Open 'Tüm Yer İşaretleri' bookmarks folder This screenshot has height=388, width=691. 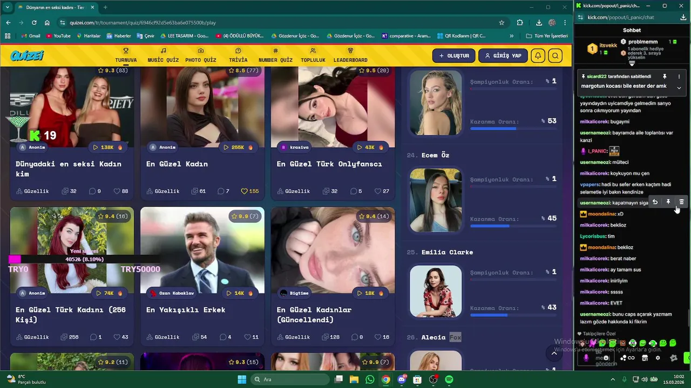[547, 36]
